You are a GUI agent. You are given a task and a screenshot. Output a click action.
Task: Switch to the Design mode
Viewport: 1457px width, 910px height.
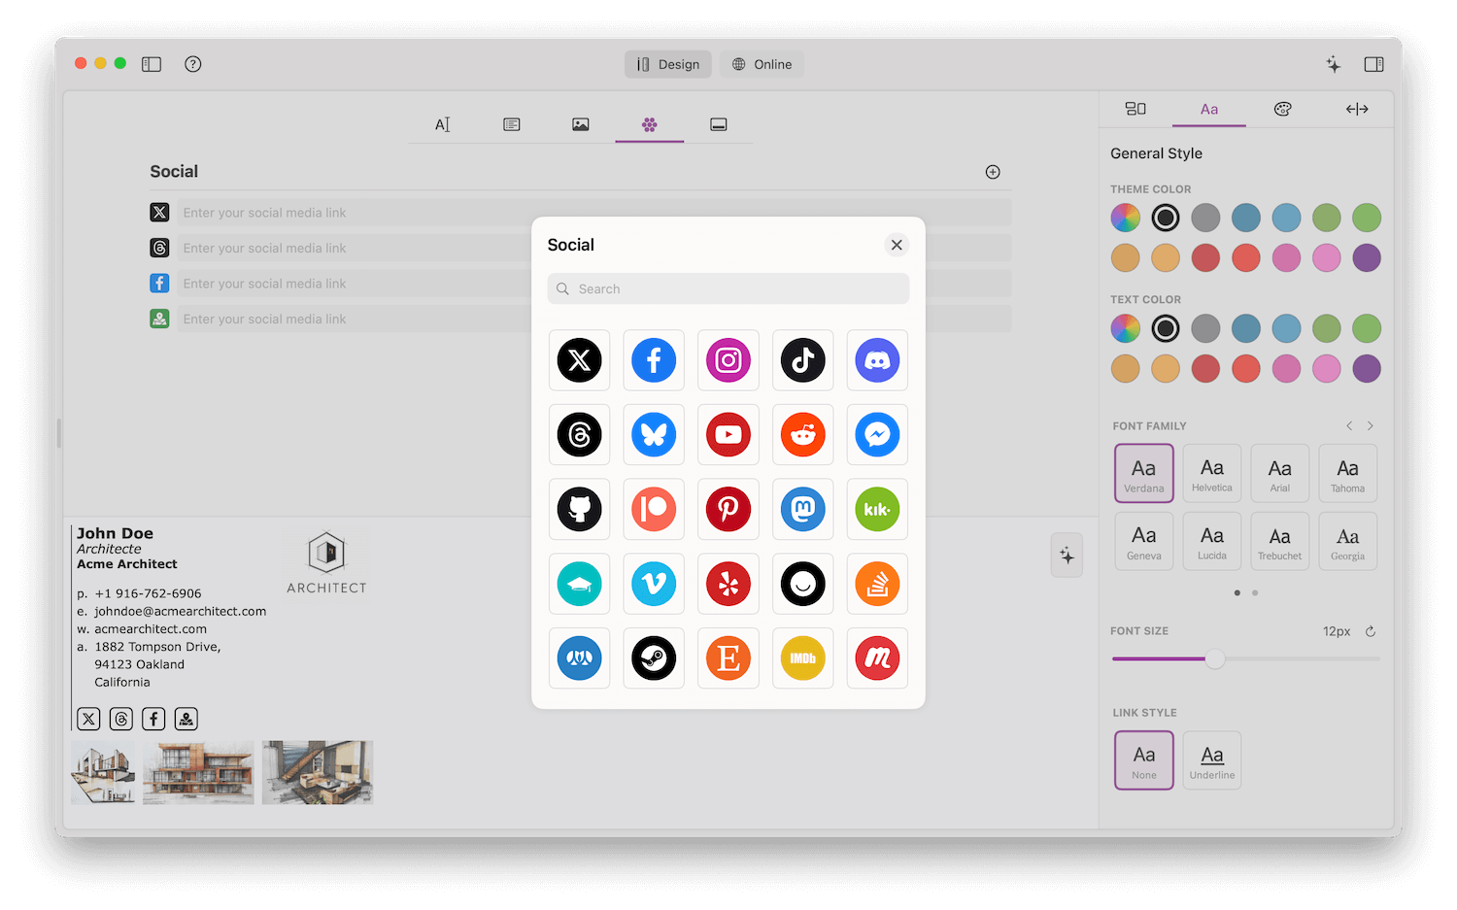tap(668, 64)
